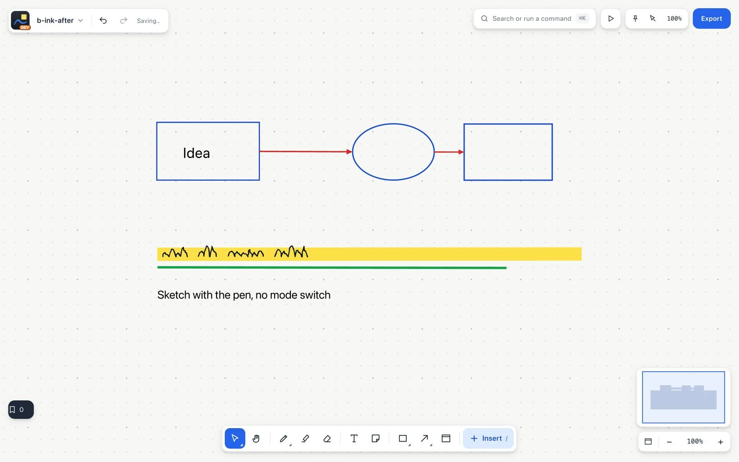Toggle the minimap panel icon

click(648, 441)
